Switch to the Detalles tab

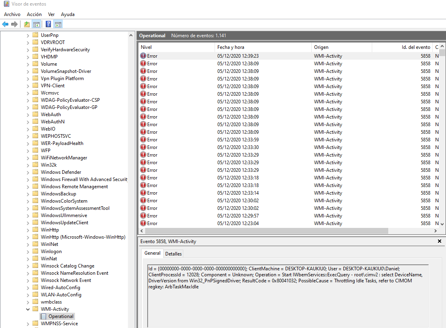pos(173,254)
